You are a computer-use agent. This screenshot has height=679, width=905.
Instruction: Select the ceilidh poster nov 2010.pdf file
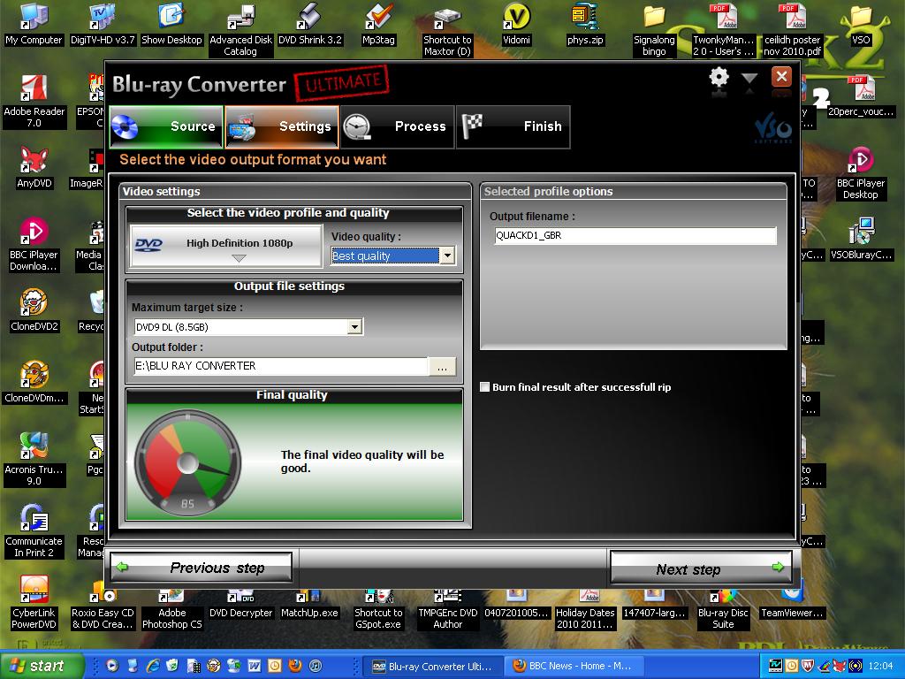point(793,30)
